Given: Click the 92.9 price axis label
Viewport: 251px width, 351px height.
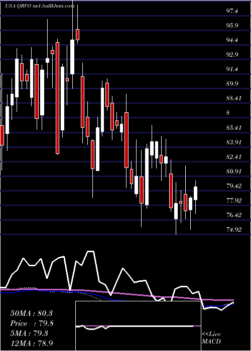Looking at the screenshot, I should [x=232, y=55].
